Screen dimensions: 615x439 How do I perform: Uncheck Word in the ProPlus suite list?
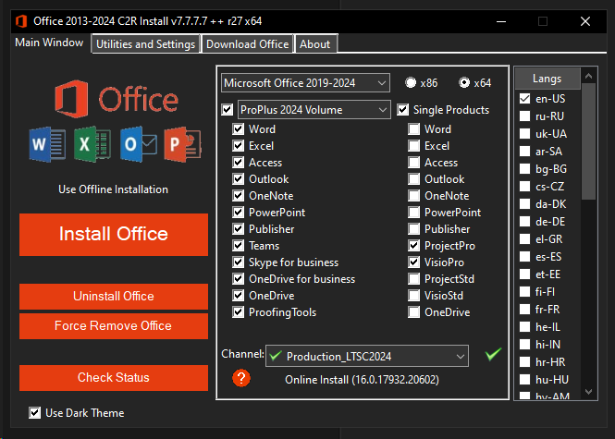238,129
